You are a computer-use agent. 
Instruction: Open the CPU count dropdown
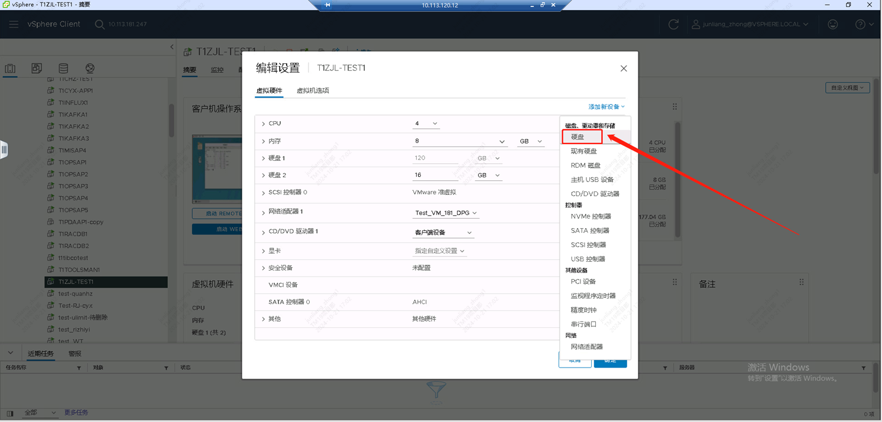click(x=426, y=124)
